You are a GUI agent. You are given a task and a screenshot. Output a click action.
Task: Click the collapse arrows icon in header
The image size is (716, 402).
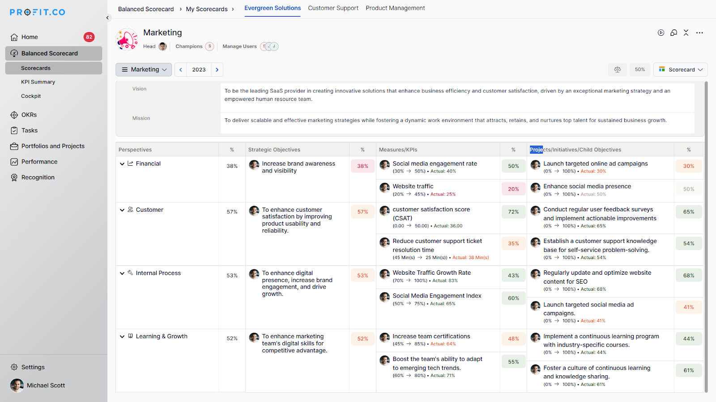click(686, 33)
